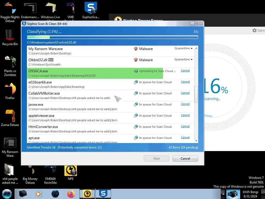Open 'shit people asked me' desktop folder

(10, 174)
